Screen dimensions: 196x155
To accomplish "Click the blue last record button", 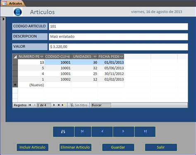I will point(145,132).
